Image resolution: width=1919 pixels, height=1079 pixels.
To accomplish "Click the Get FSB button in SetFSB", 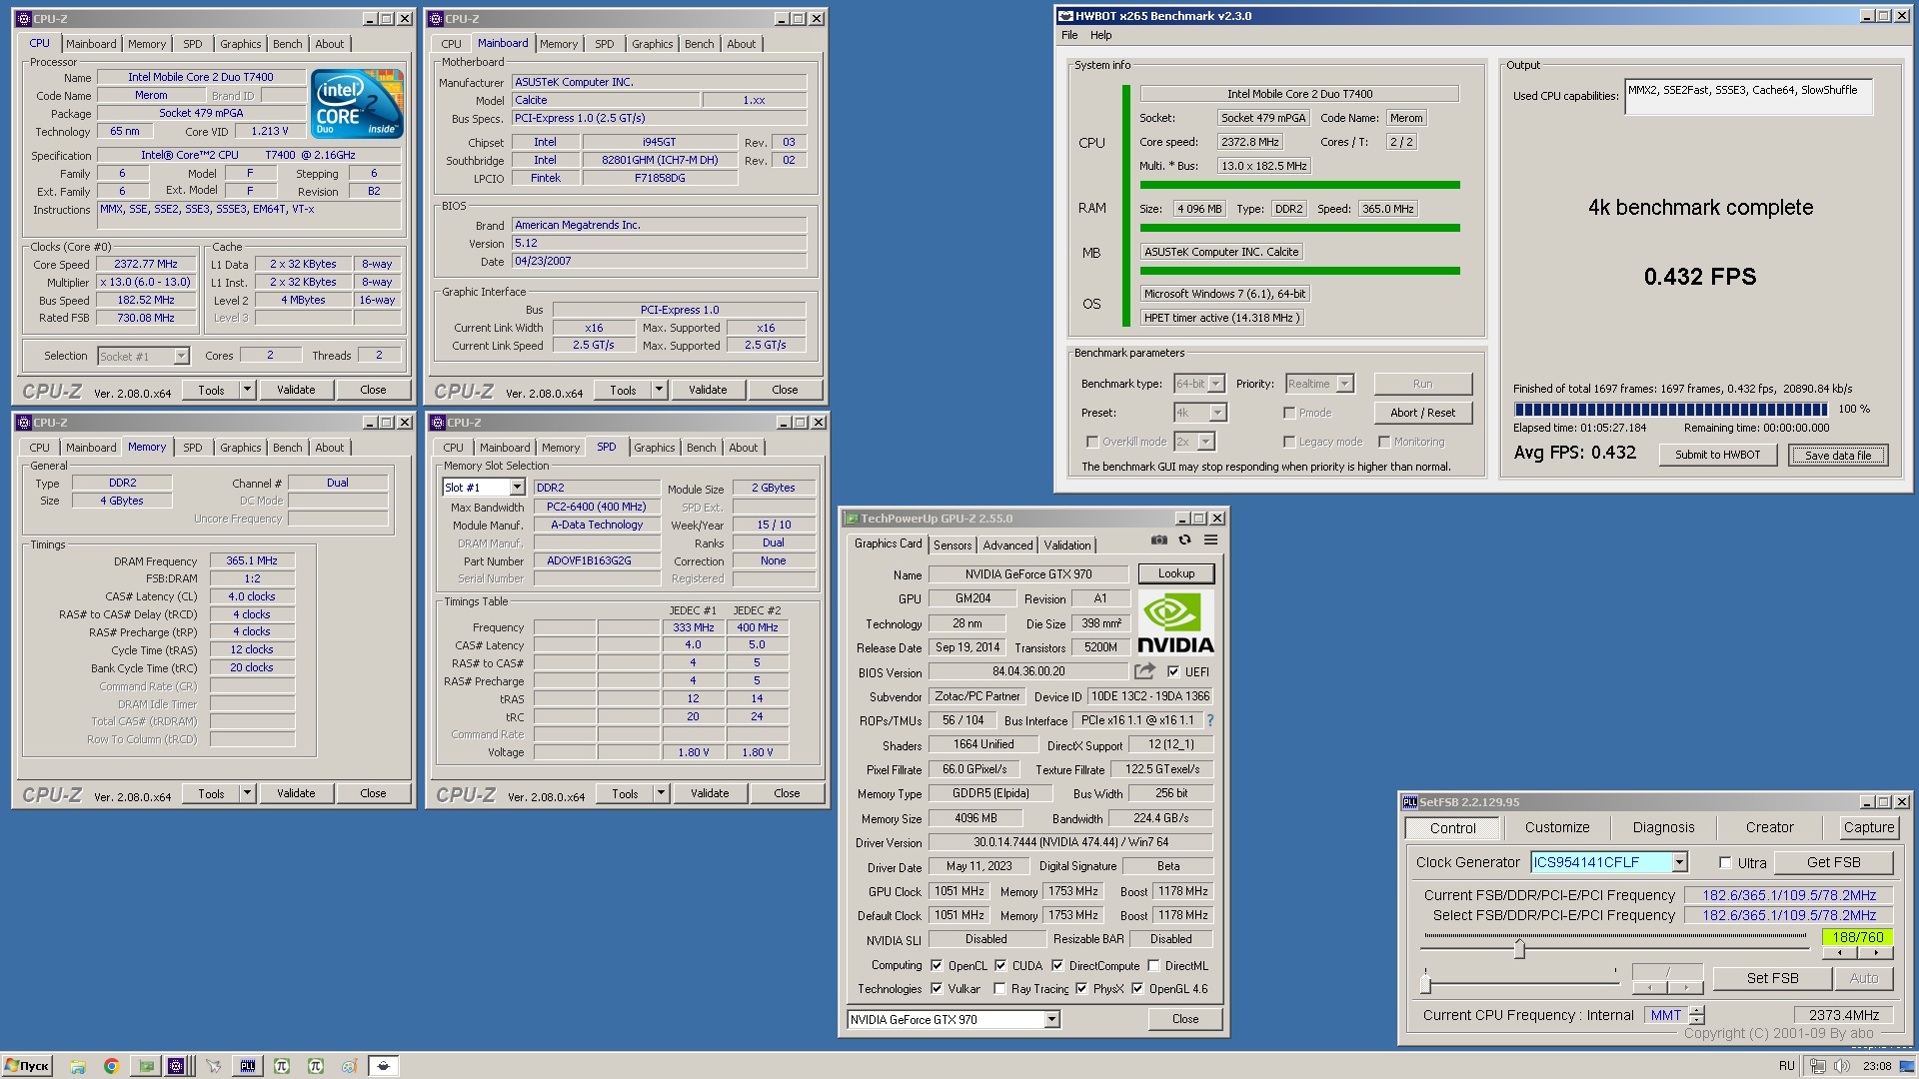I will pos(1833,862).
